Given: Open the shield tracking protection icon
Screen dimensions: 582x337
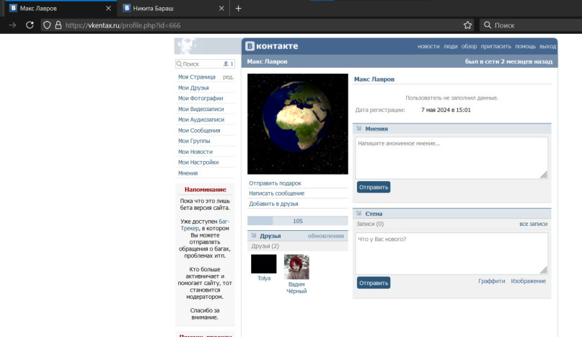Looking at the screenshot, I should [x=47, y=25].
